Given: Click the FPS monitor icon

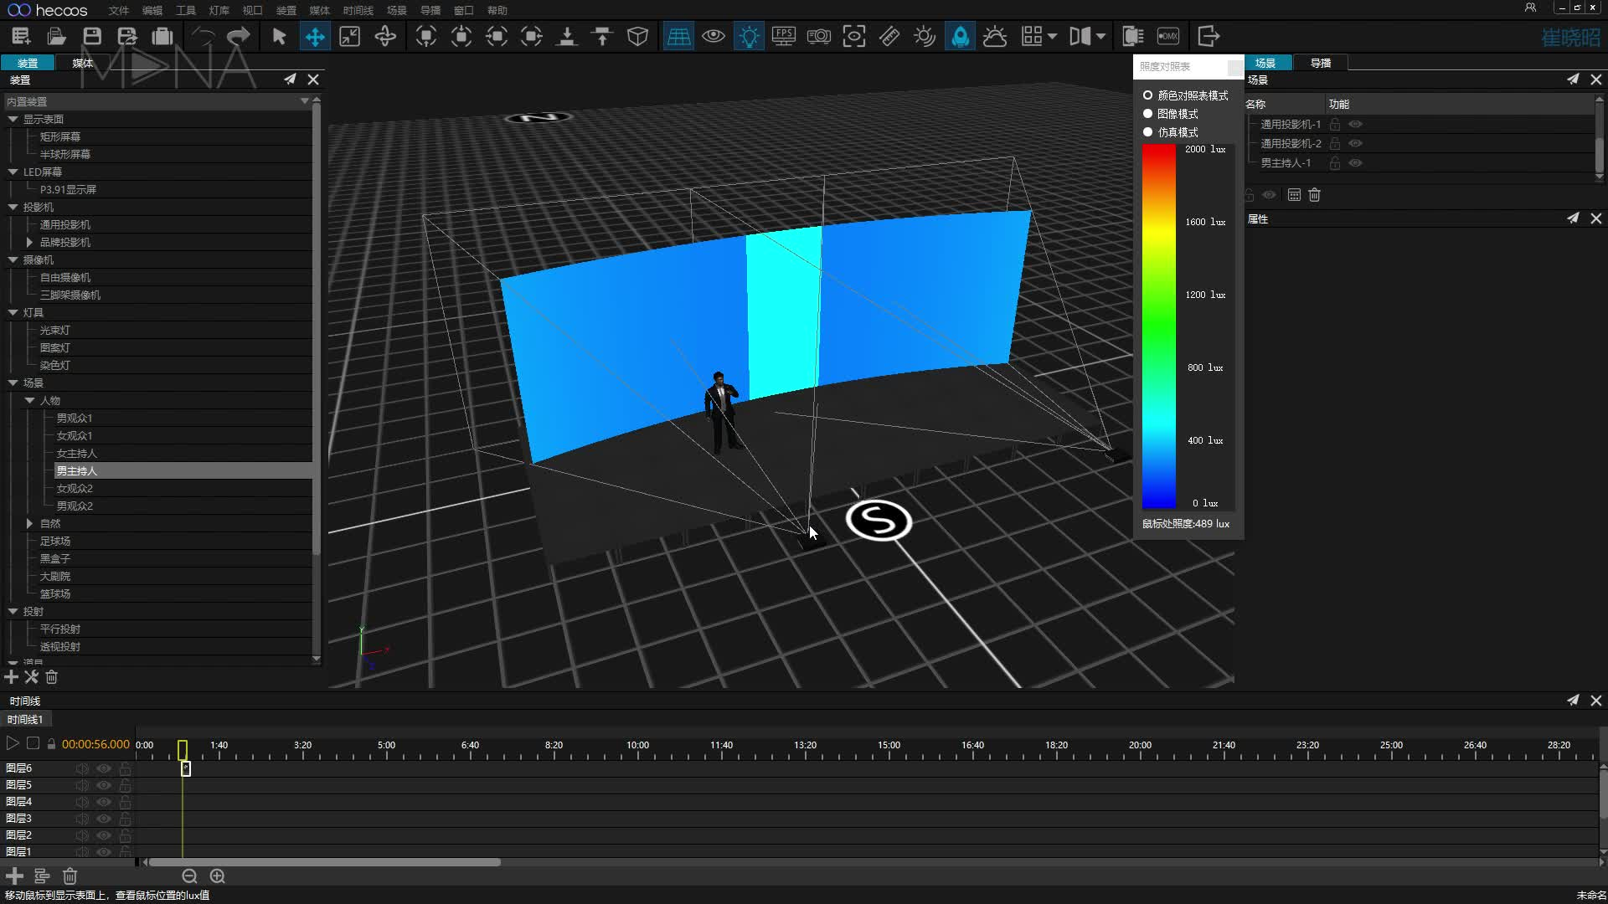Looking at the screenshot, I should [784, 36].
